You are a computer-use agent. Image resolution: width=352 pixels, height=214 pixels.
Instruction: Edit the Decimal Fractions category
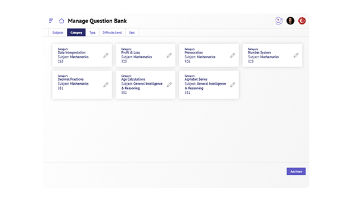click(106, 84)
